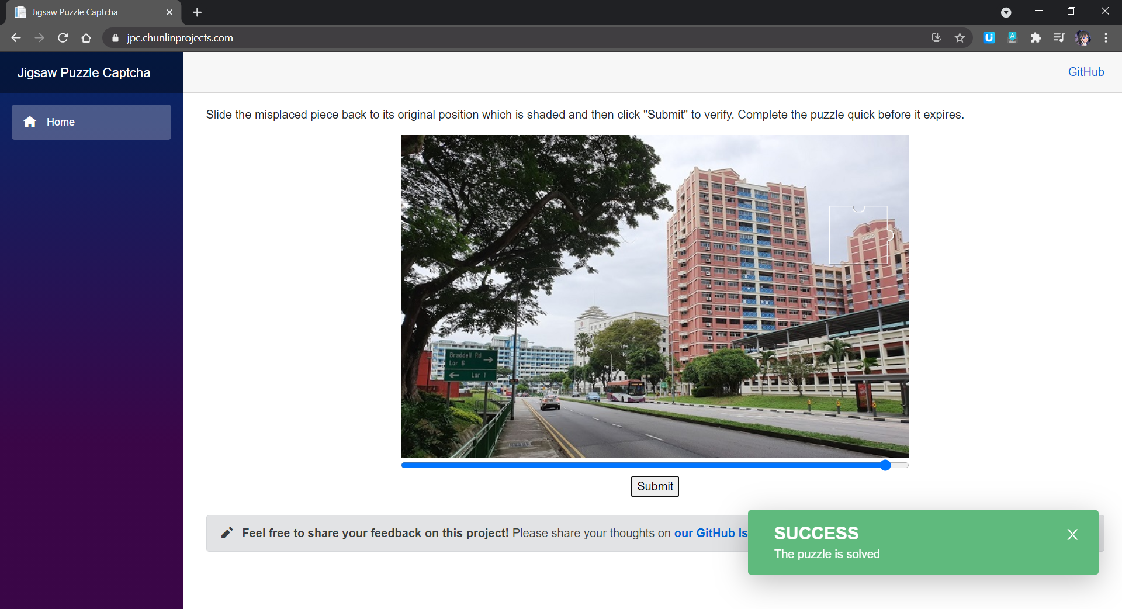
Task: View site security via the padlock icon
Action: click(115, 38)
